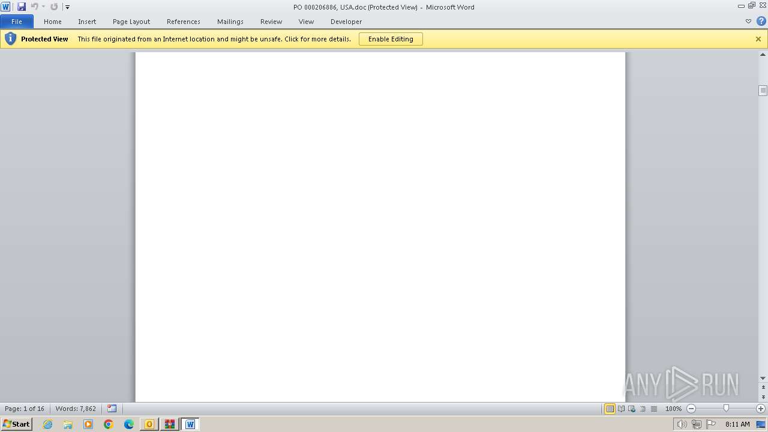Click the Zoom Out minus button
Image resolution: width=768 pixels, height=432 pixels.
(x=691, y=409)
